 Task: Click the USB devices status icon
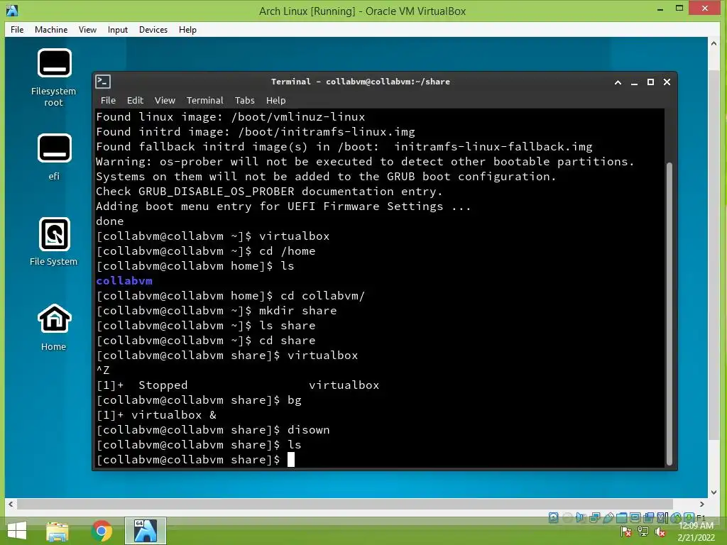[x=608, y=517]
